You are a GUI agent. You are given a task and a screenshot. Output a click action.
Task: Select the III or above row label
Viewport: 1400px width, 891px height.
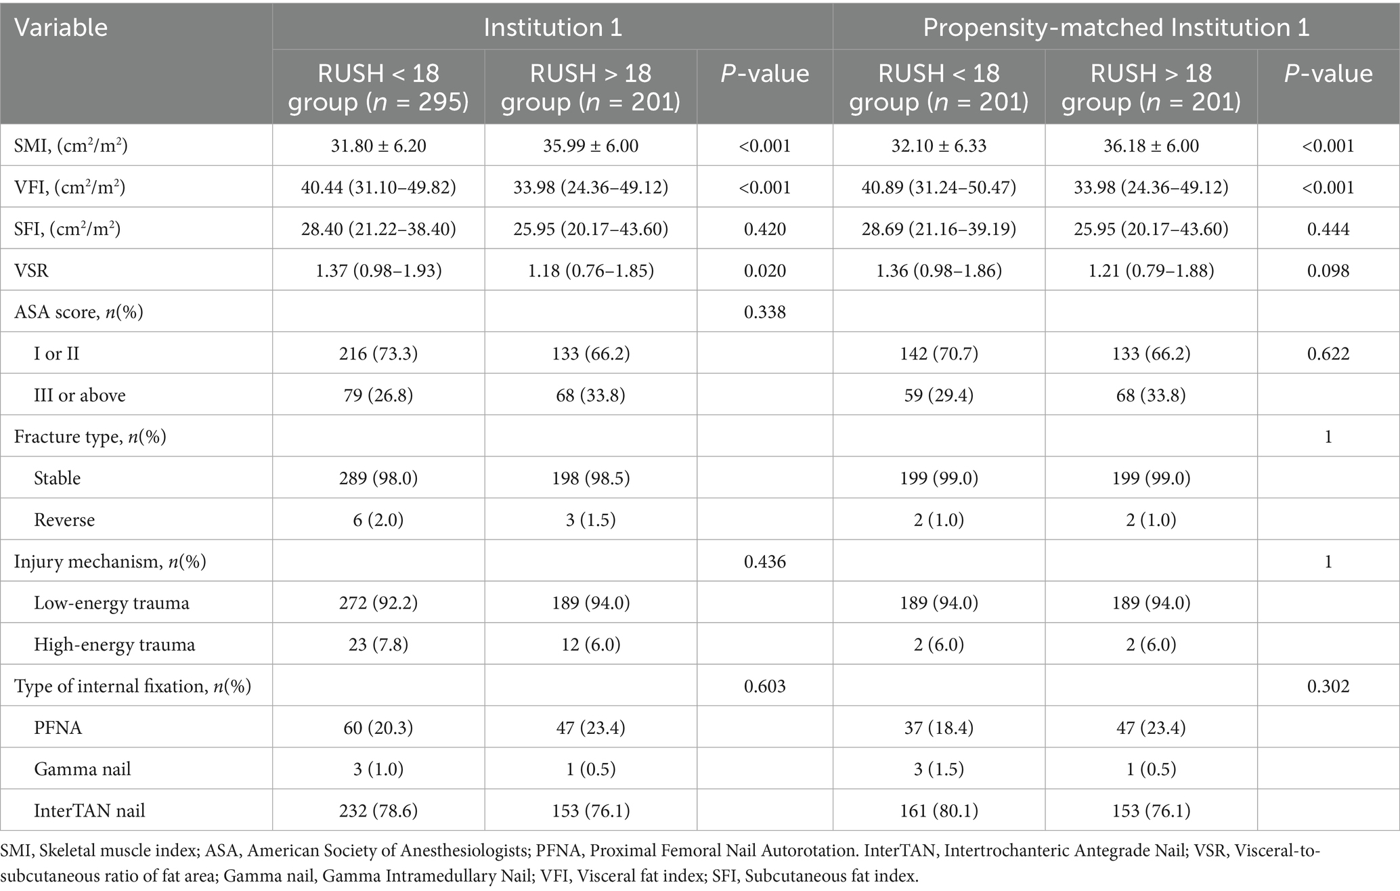point(80,395)
